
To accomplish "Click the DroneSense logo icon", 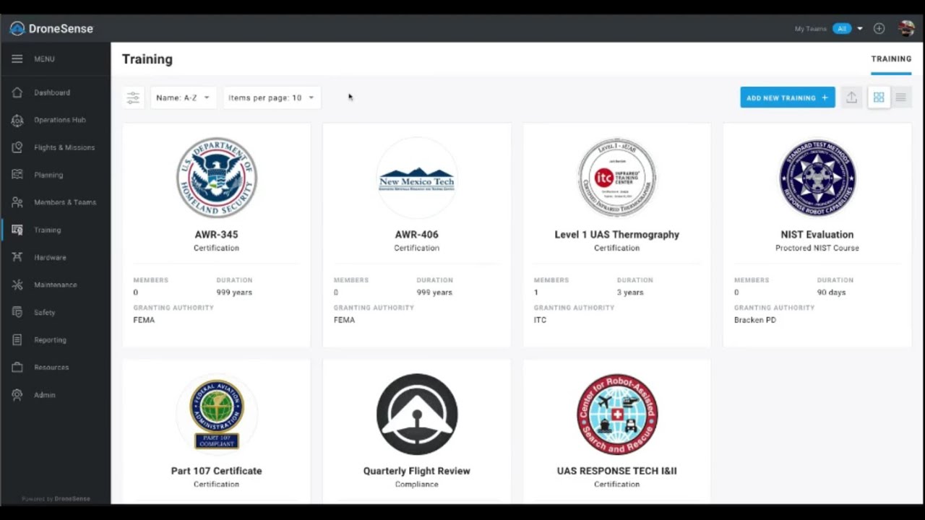I will coord(17,29).
